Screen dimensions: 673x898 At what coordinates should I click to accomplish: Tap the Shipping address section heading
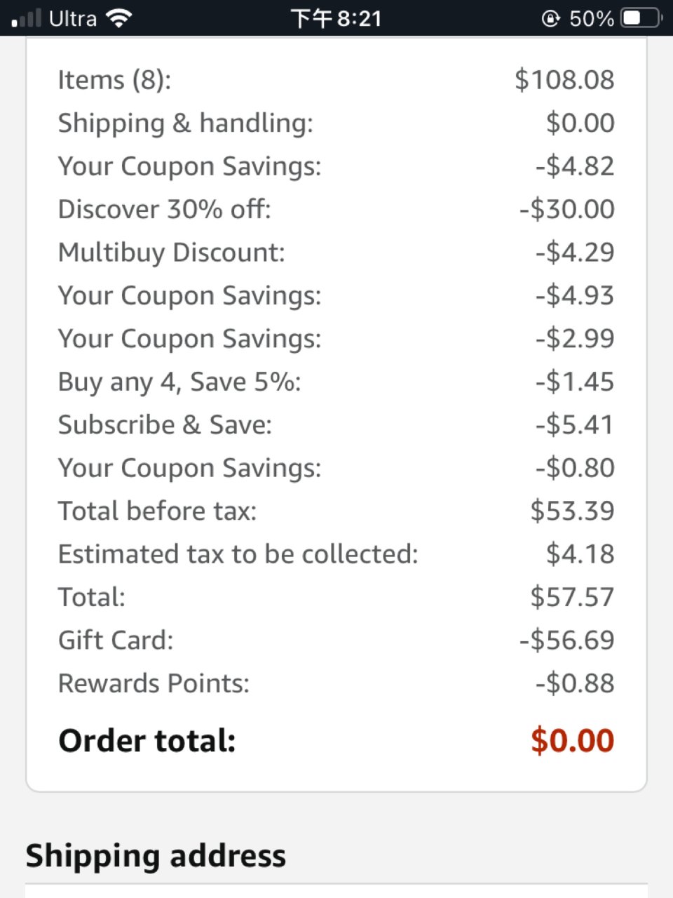[156, 855]
